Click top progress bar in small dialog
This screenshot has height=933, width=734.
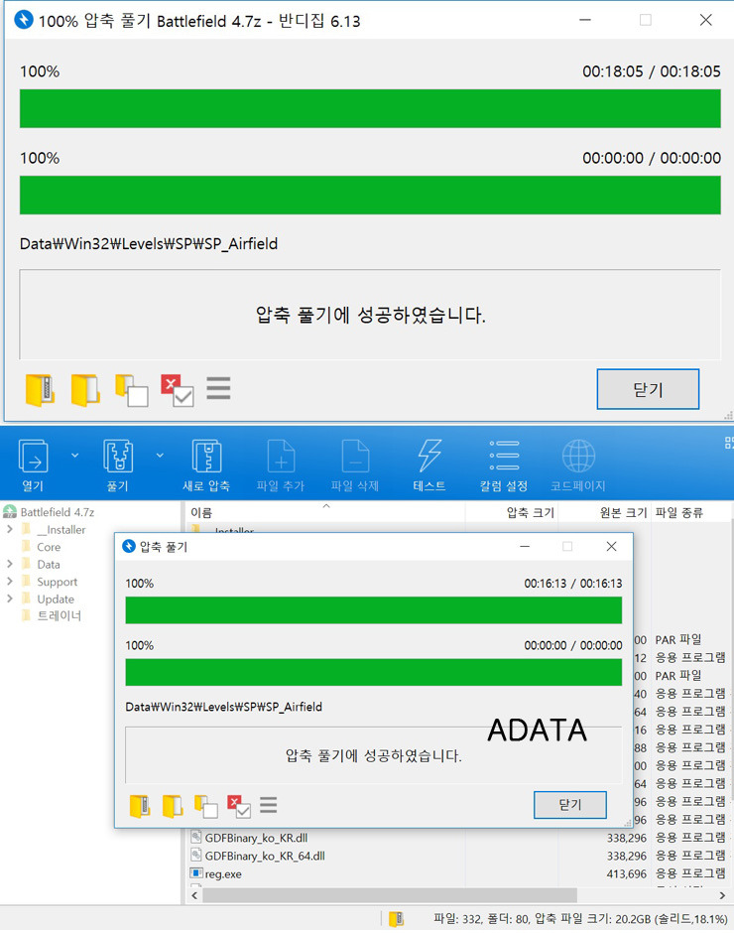[374, 609]
